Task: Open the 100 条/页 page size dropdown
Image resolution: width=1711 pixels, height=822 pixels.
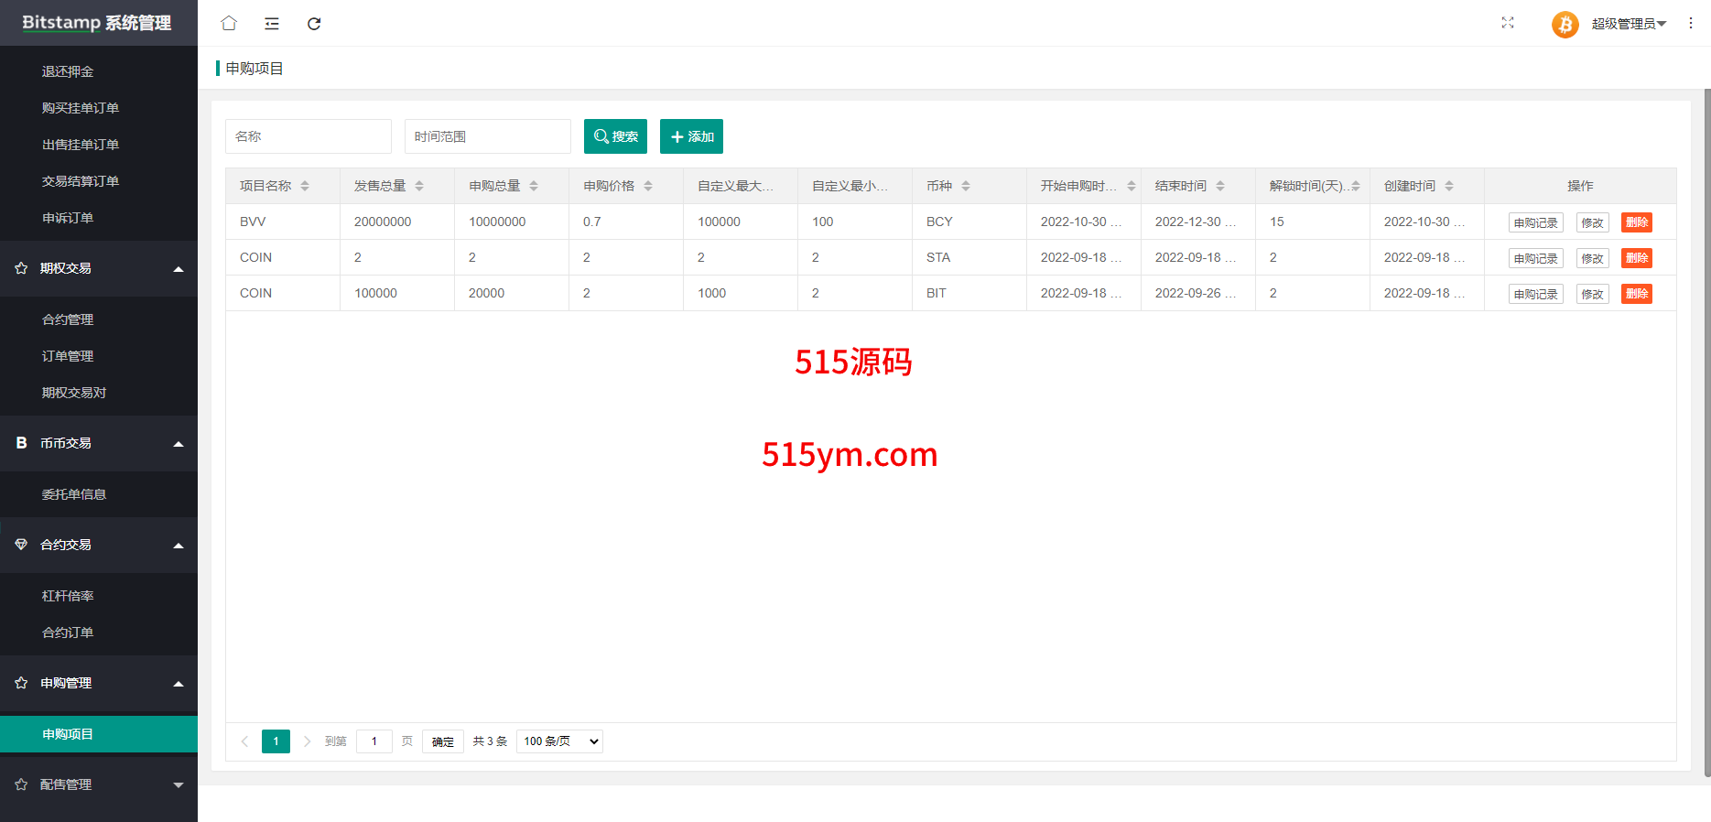Action: [559, 741]
